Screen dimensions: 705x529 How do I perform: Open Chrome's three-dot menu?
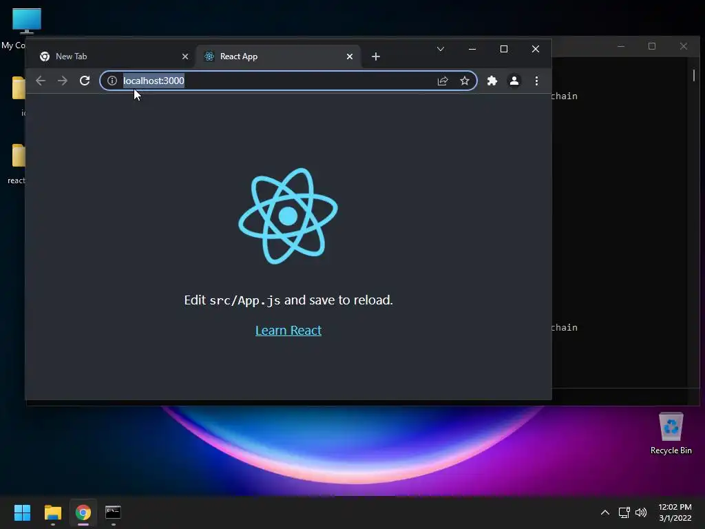pos(536,81)
